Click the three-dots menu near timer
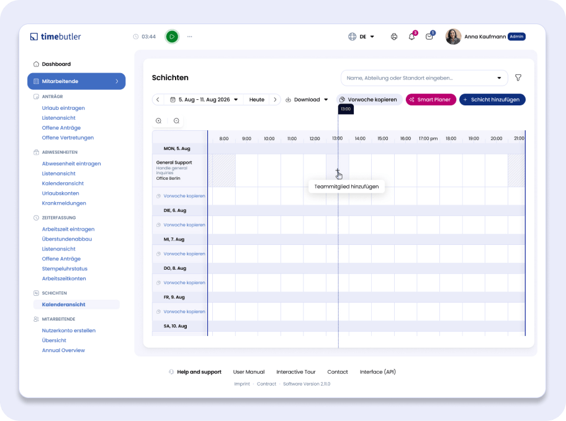Image resolution: width=566 pixels, height=421 pixels. click(190, 37)
